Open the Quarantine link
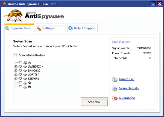The image size is (164, 117). pos(127,98)
